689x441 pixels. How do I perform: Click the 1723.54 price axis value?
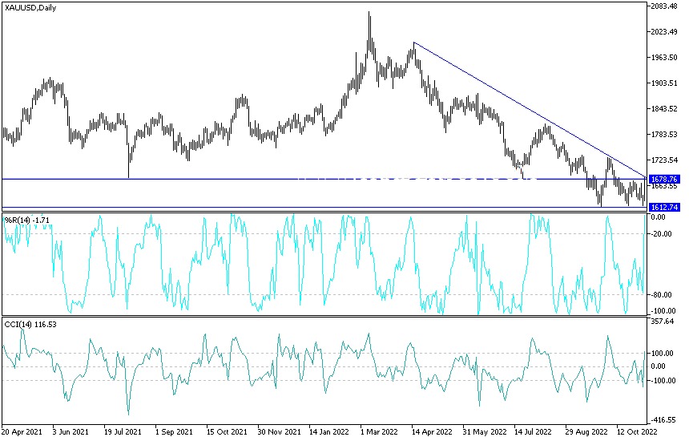click(664, 160)
